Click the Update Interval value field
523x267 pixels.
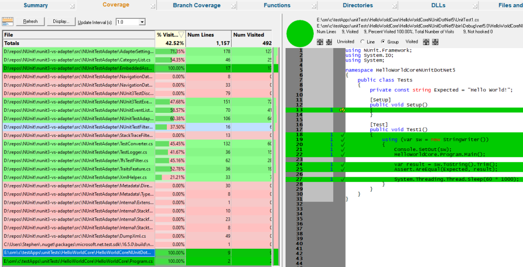tap(128, 22)
